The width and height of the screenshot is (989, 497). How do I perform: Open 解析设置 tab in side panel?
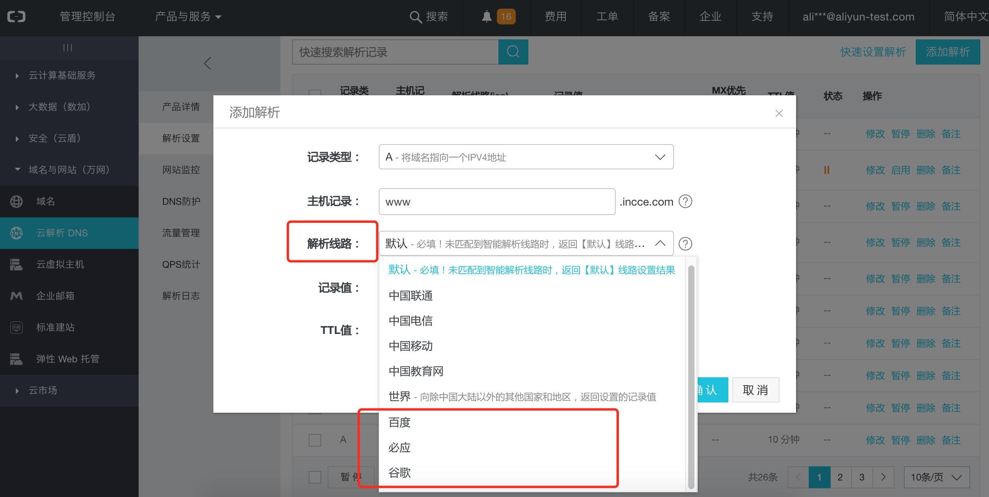coord(181,138)
